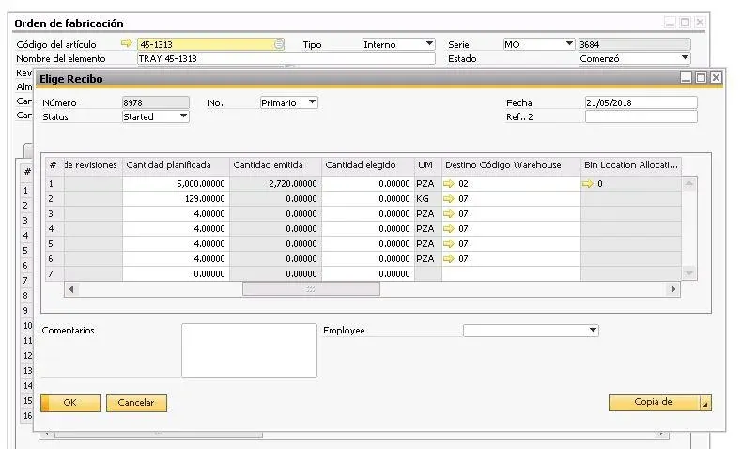Open the Employee dropdown
741x449 pixels.
point(593,331)
